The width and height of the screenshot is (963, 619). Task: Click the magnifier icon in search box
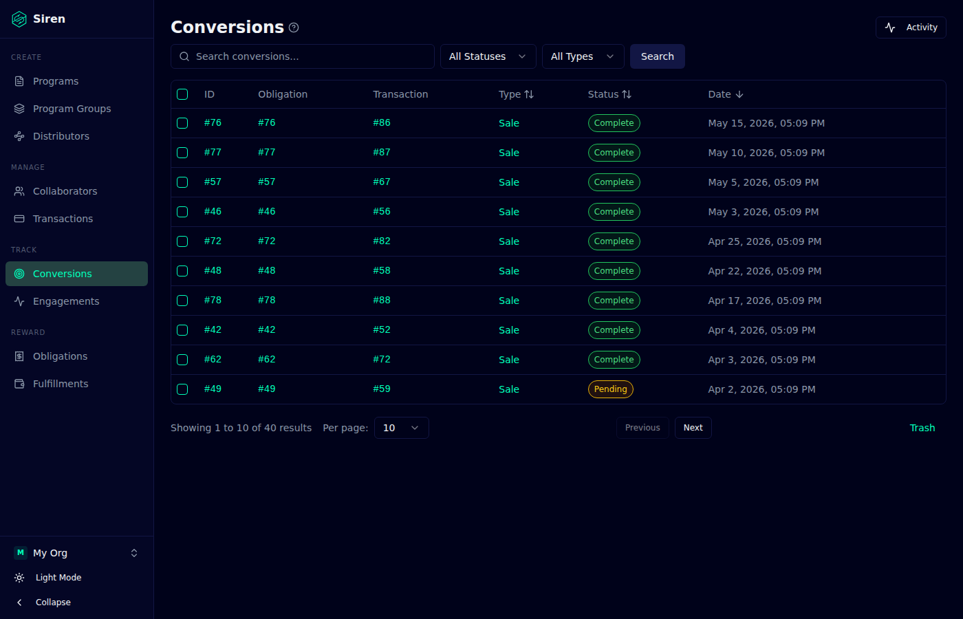[x=184, y=56]
